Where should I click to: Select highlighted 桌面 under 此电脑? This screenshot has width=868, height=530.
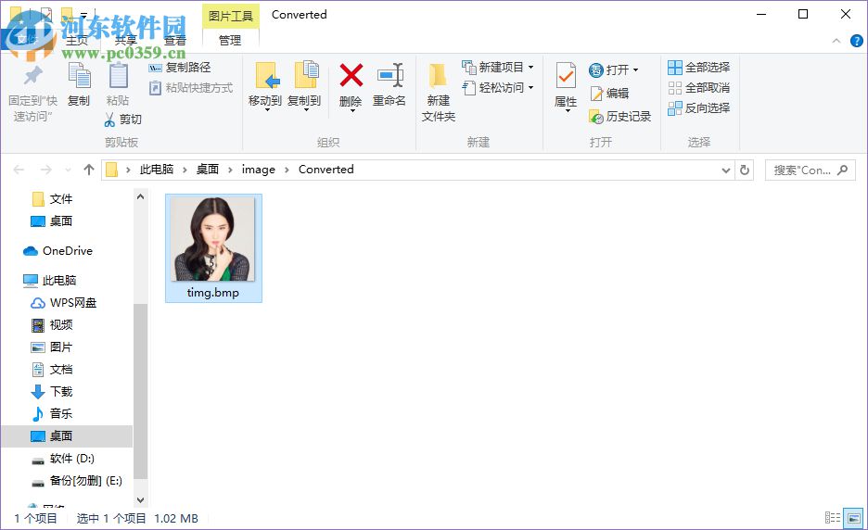click(67, 435)
